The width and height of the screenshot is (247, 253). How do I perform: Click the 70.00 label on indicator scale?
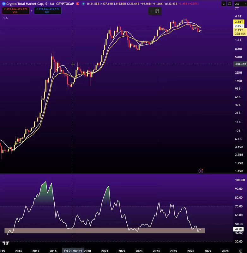pos(239,206)
